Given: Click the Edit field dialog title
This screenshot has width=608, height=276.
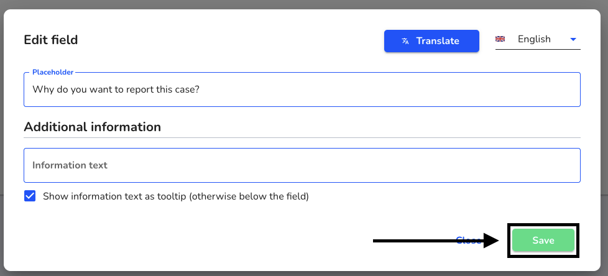Looking at the screenshot, I should (51, 40).
